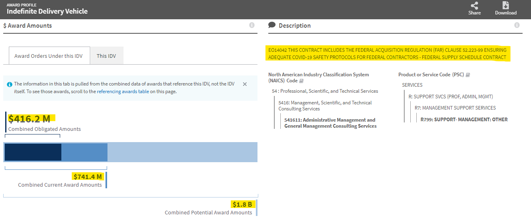Screen dimensions: 531x224
Task: Click the $416.2 M obligated amount
Action: point(29,118)
